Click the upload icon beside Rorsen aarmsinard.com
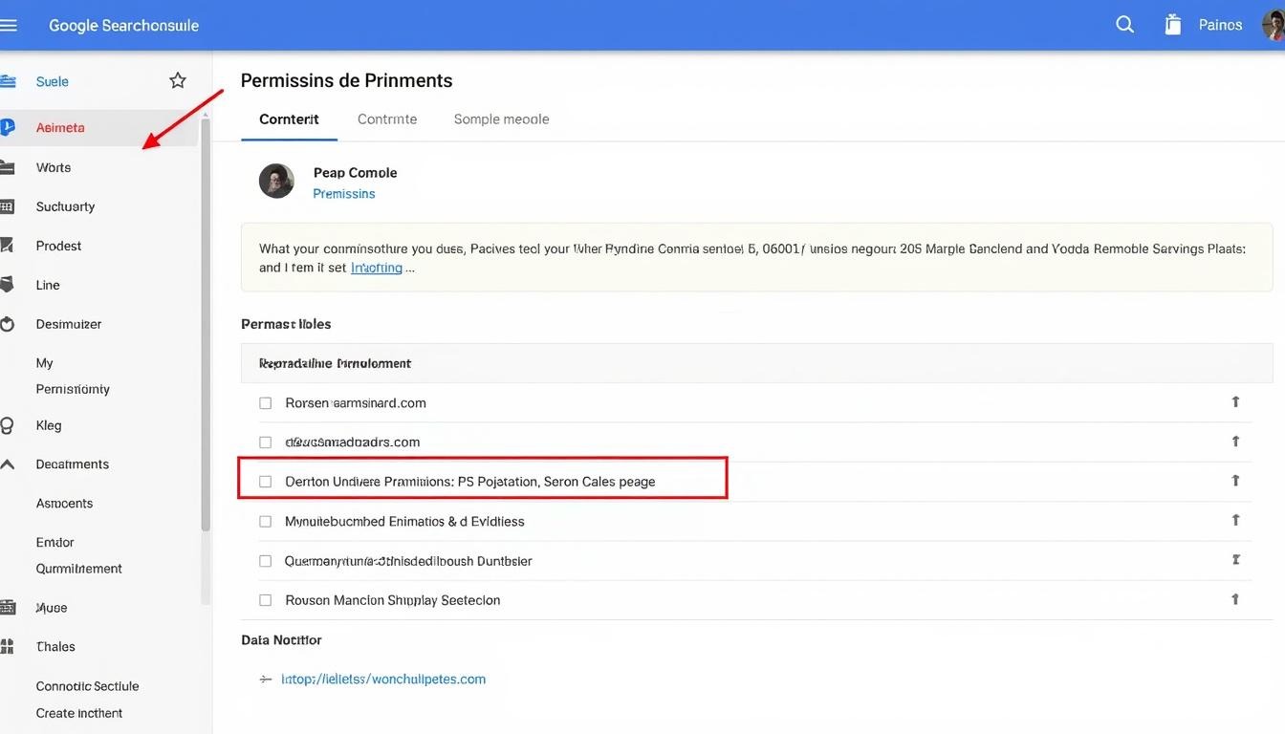The height and width of the screenshot is (734, 1285). 1235,402
